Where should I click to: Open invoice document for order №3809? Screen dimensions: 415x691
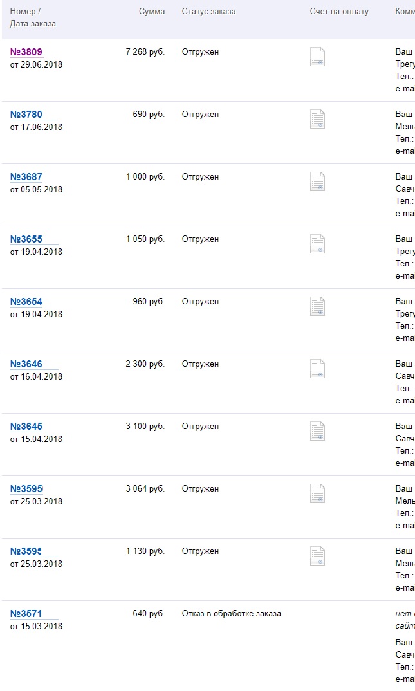(317, 57)
